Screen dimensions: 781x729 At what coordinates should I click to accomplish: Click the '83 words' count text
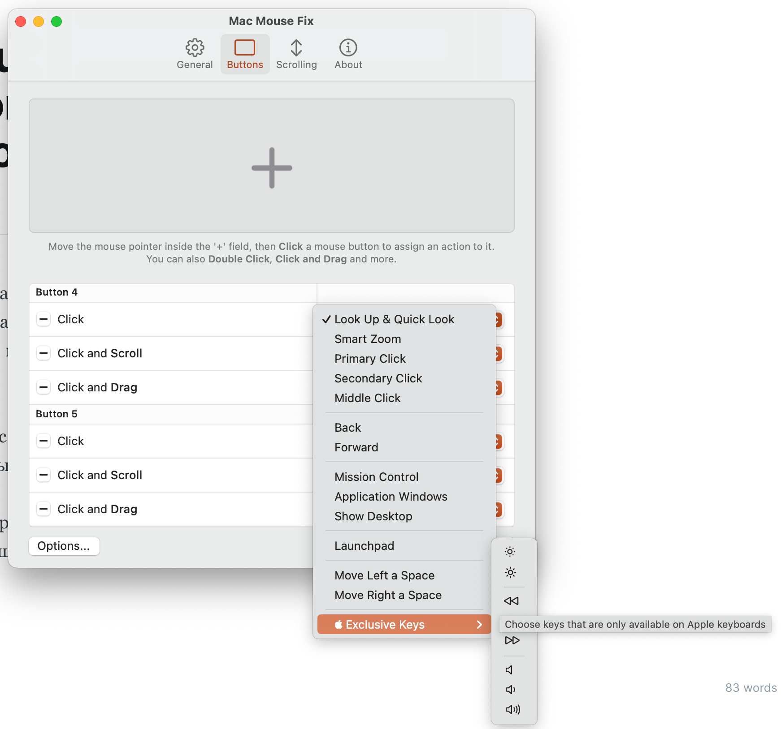pyautogui.click(x=751, y=688)
